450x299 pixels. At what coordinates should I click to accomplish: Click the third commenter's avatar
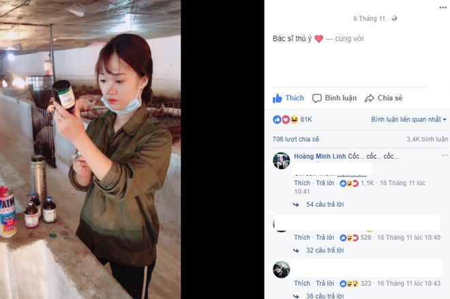click(x=282, y=269)
